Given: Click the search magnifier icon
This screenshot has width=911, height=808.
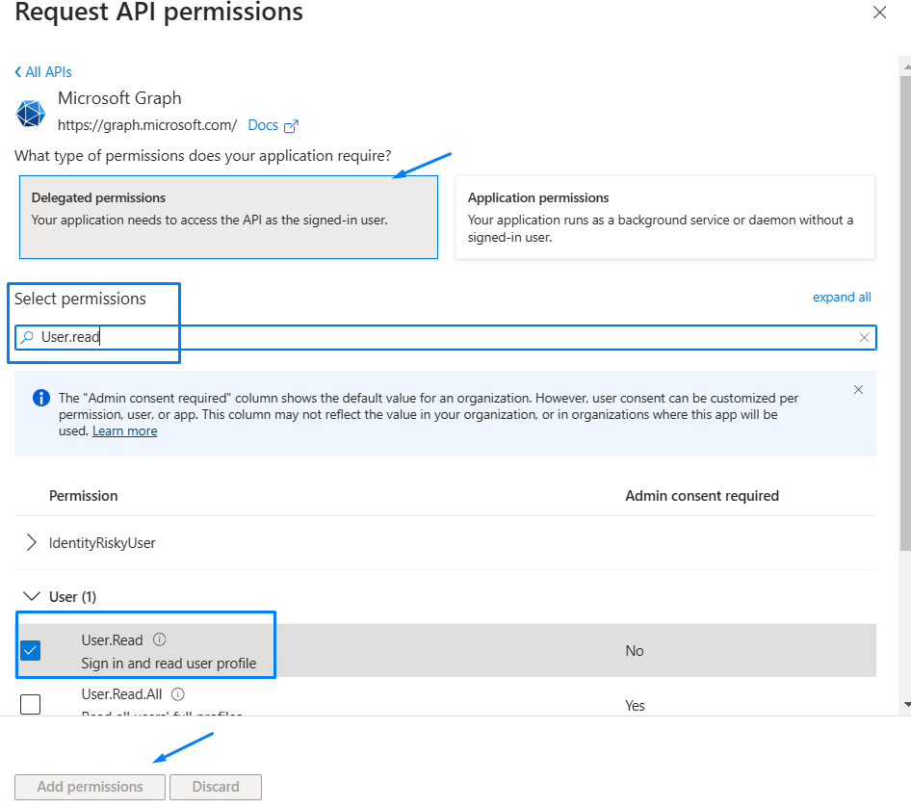Looking at the screenshot, I should 27,337.
